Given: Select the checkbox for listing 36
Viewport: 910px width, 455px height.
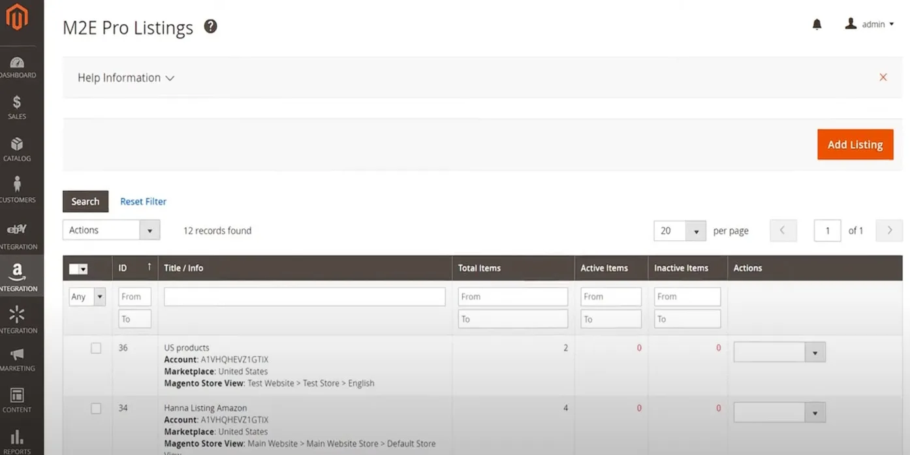Looking at the screenshot, I should pyautogui.click(x=96, y=348).
